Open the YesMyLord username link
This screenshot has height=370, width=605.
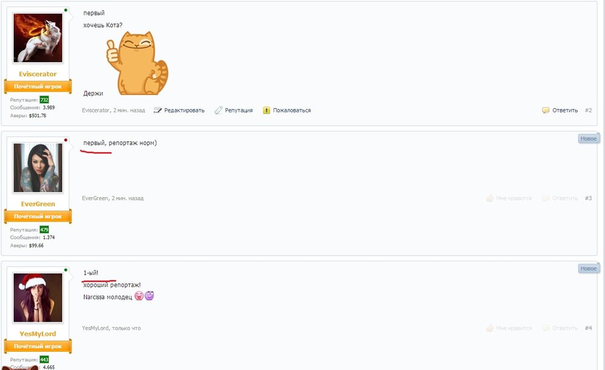(38, 334)
